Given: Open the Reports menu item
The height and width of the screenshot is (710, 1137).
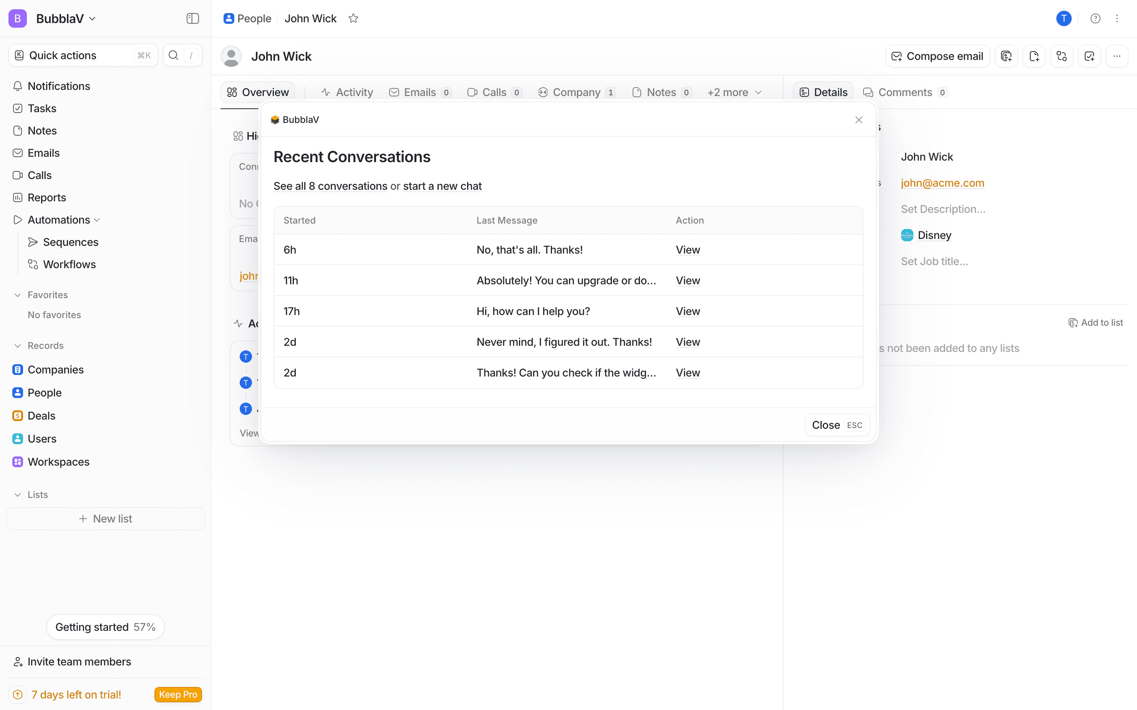Looking at the screenshot, I should [x=46, y=197].
